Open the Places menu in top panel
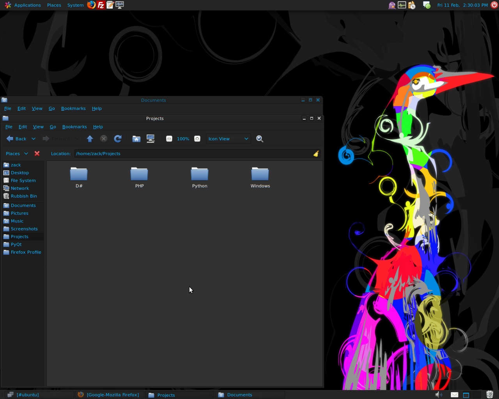The image size is (499, 399). tap(54, 5)
